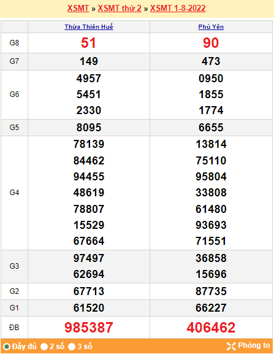This screenshot has width=274, height=354.
Task: Click the Phóng to label text
Action: 254,345
